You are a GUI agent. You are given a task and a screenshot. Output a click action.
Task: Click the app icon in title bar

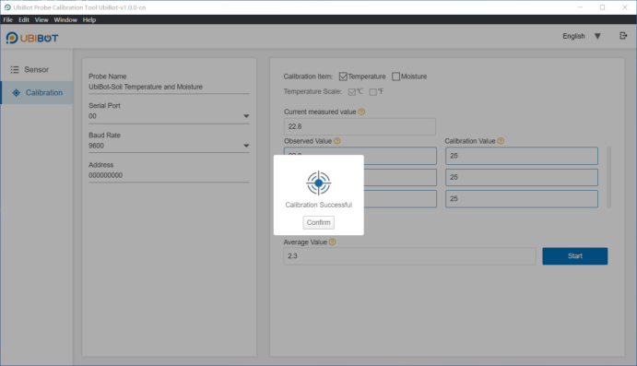7,7
